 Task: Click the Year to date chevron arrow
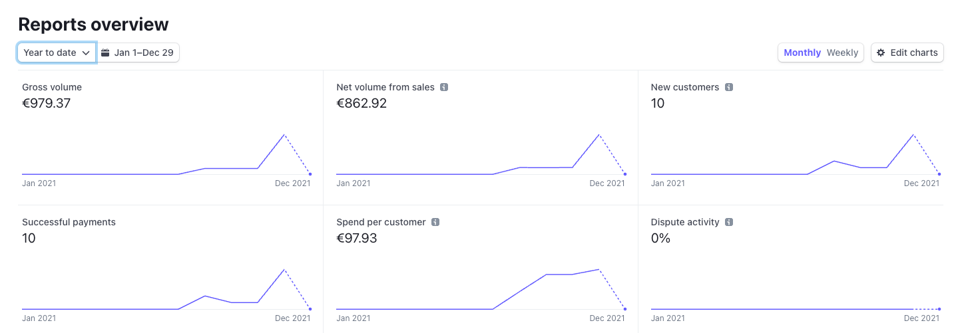(x=86, y=53)
